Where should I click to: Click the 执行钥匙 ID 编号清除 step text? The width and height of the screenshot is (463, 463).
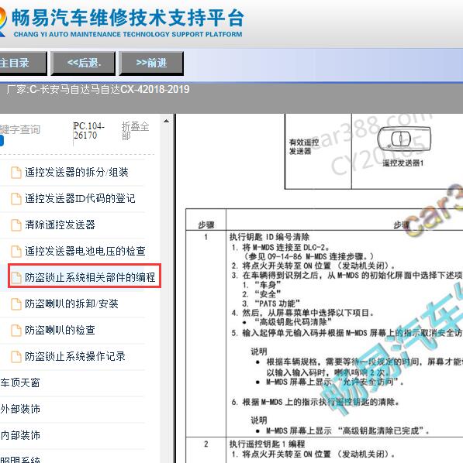click(269, 237)
